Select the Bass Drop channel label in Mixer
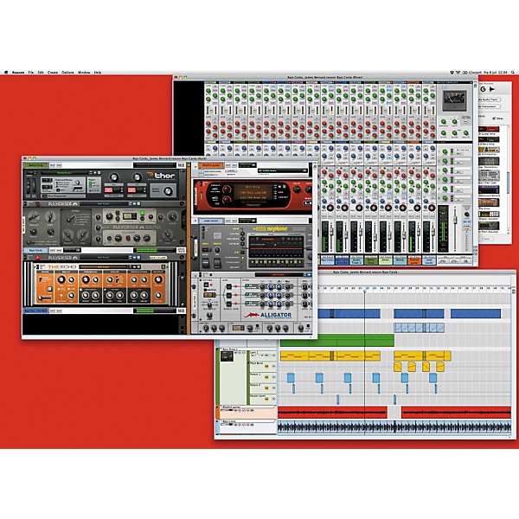 pos(371,261)
